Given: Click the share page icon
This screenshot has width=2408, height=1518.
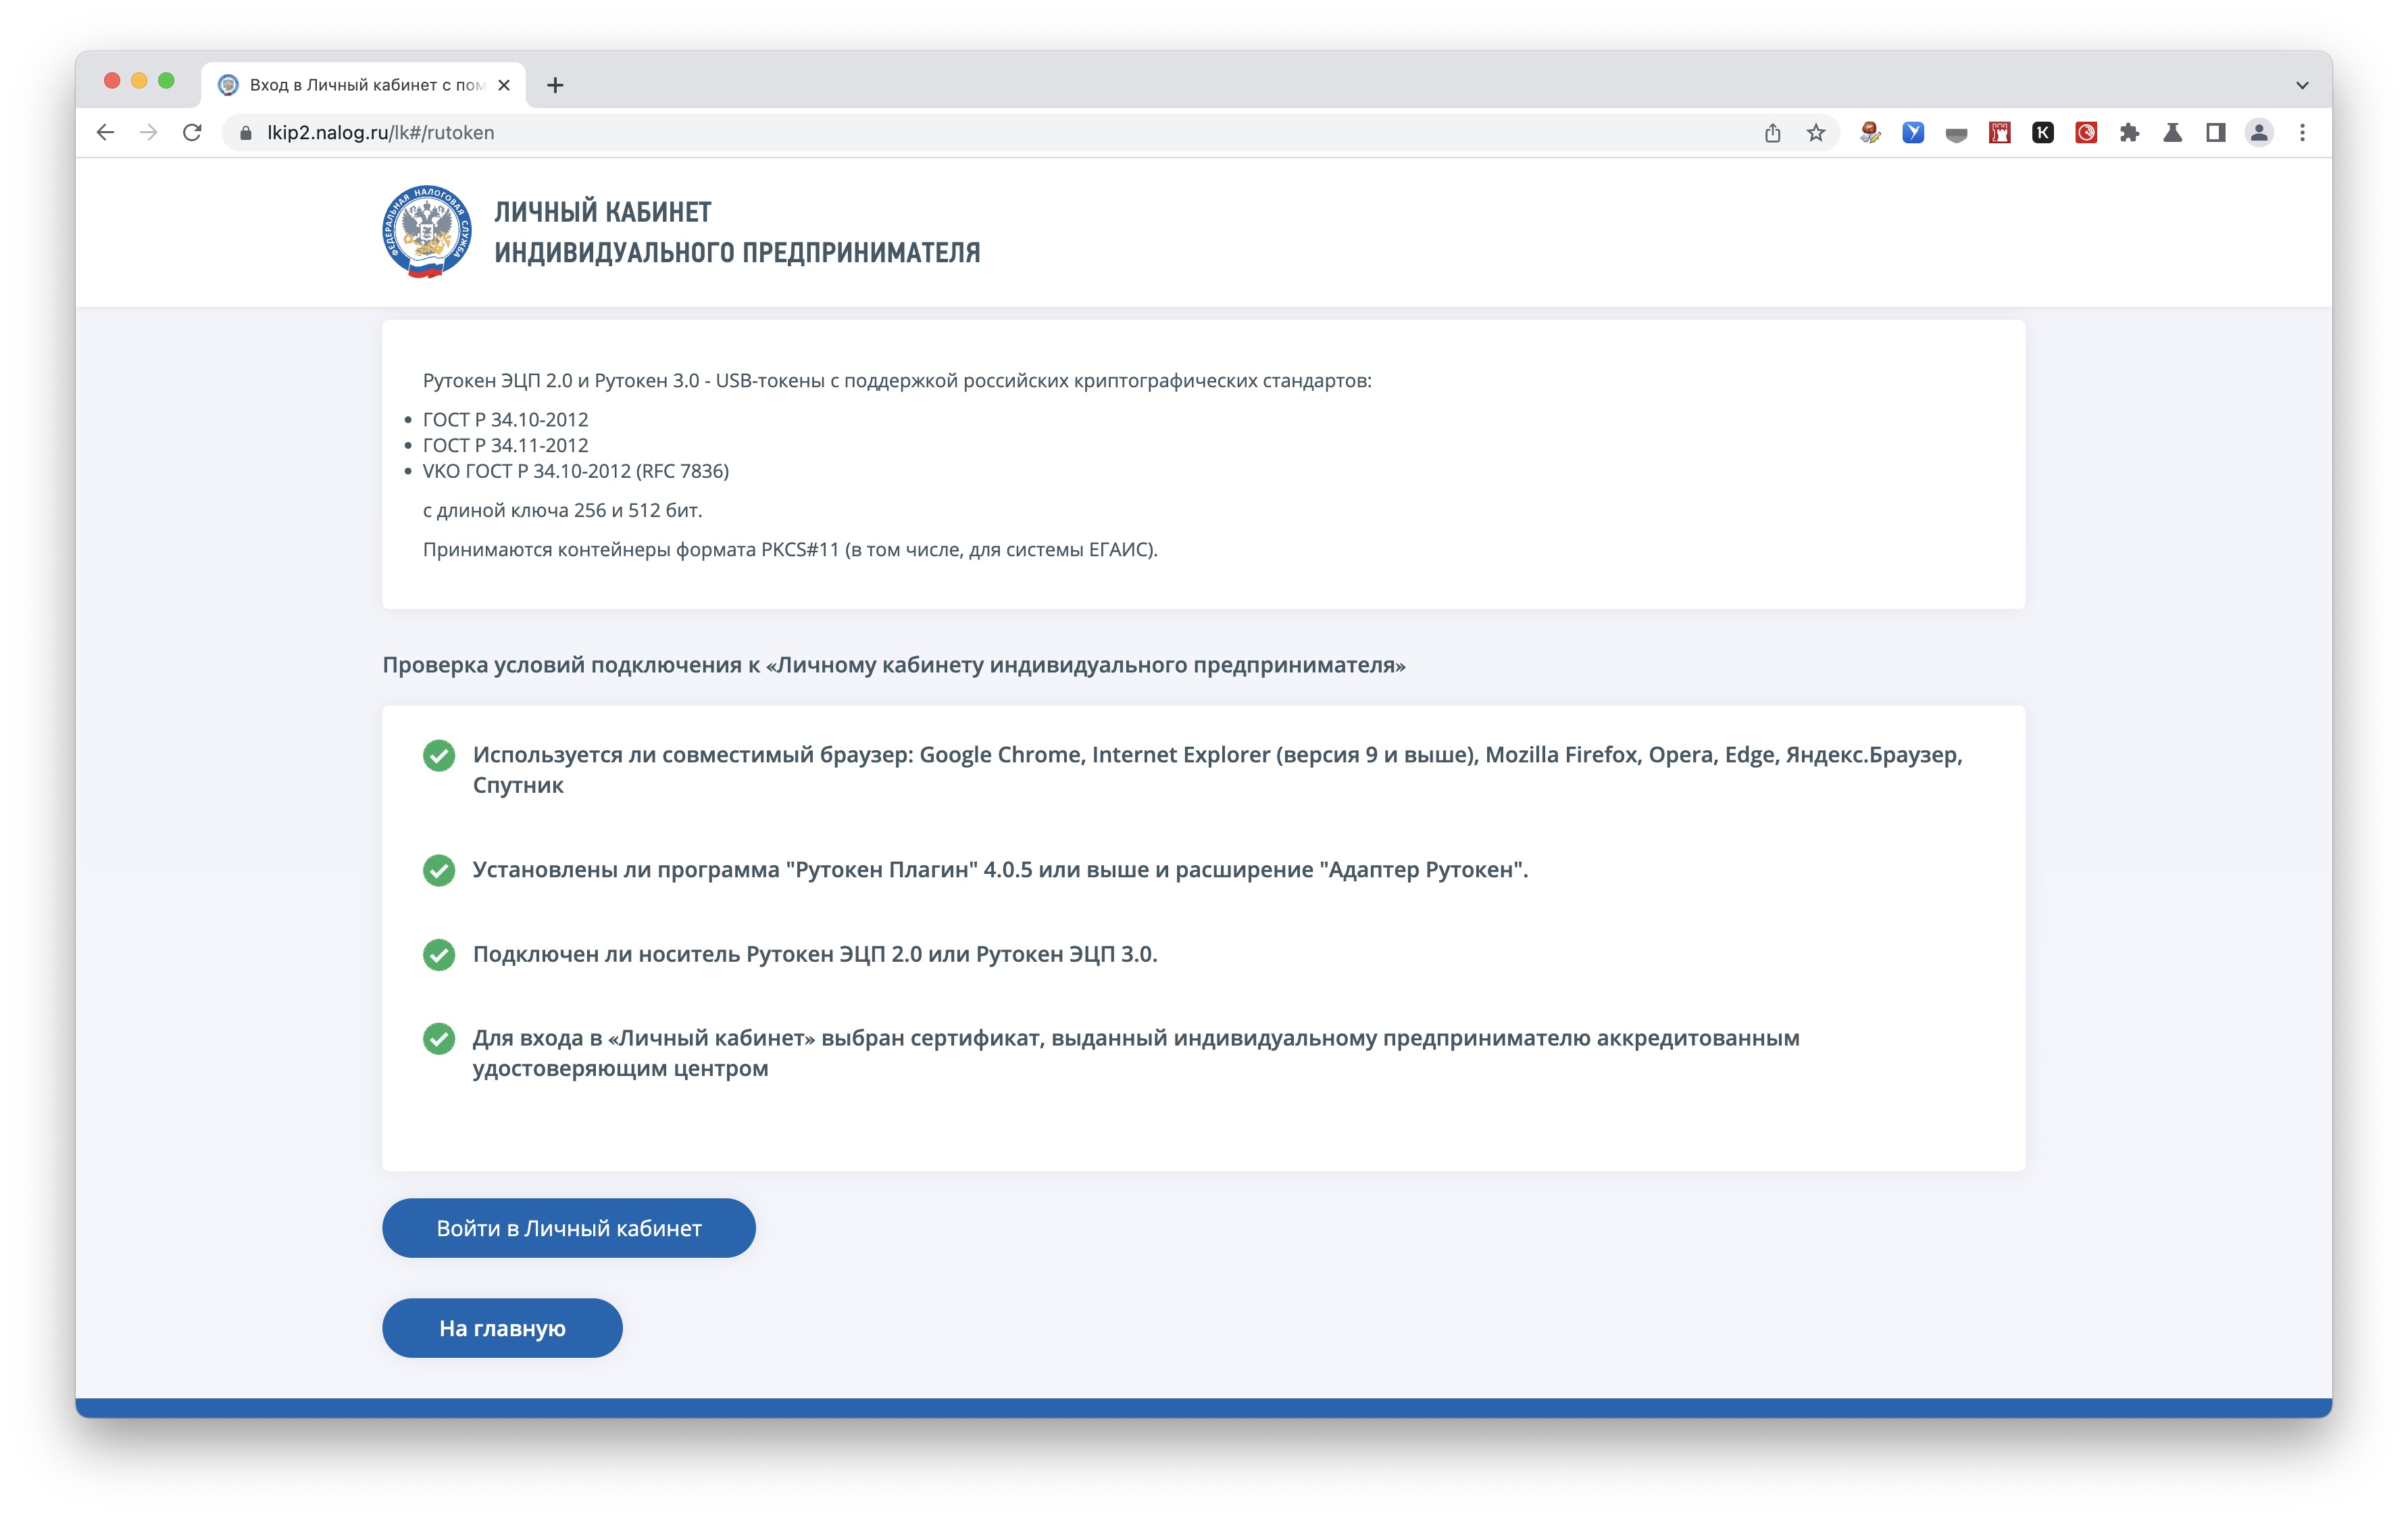Looking at the screenshot, I should (1772, 133).
